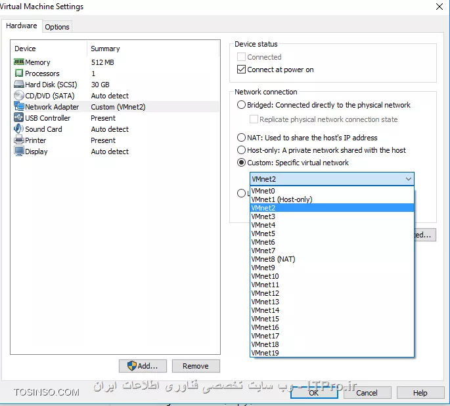The image size is (450, 406).
Task: Click the Sound Card speaker icon
Action: pyautogui.click(x=19, y=129)
